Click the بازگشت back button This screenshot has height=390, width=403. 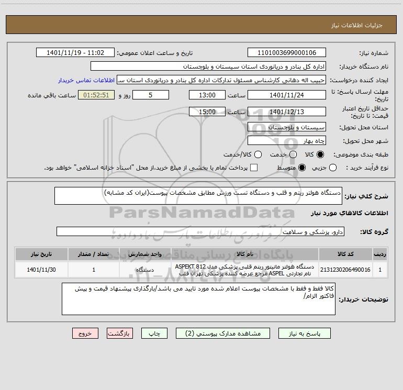[x=120, y=333]
